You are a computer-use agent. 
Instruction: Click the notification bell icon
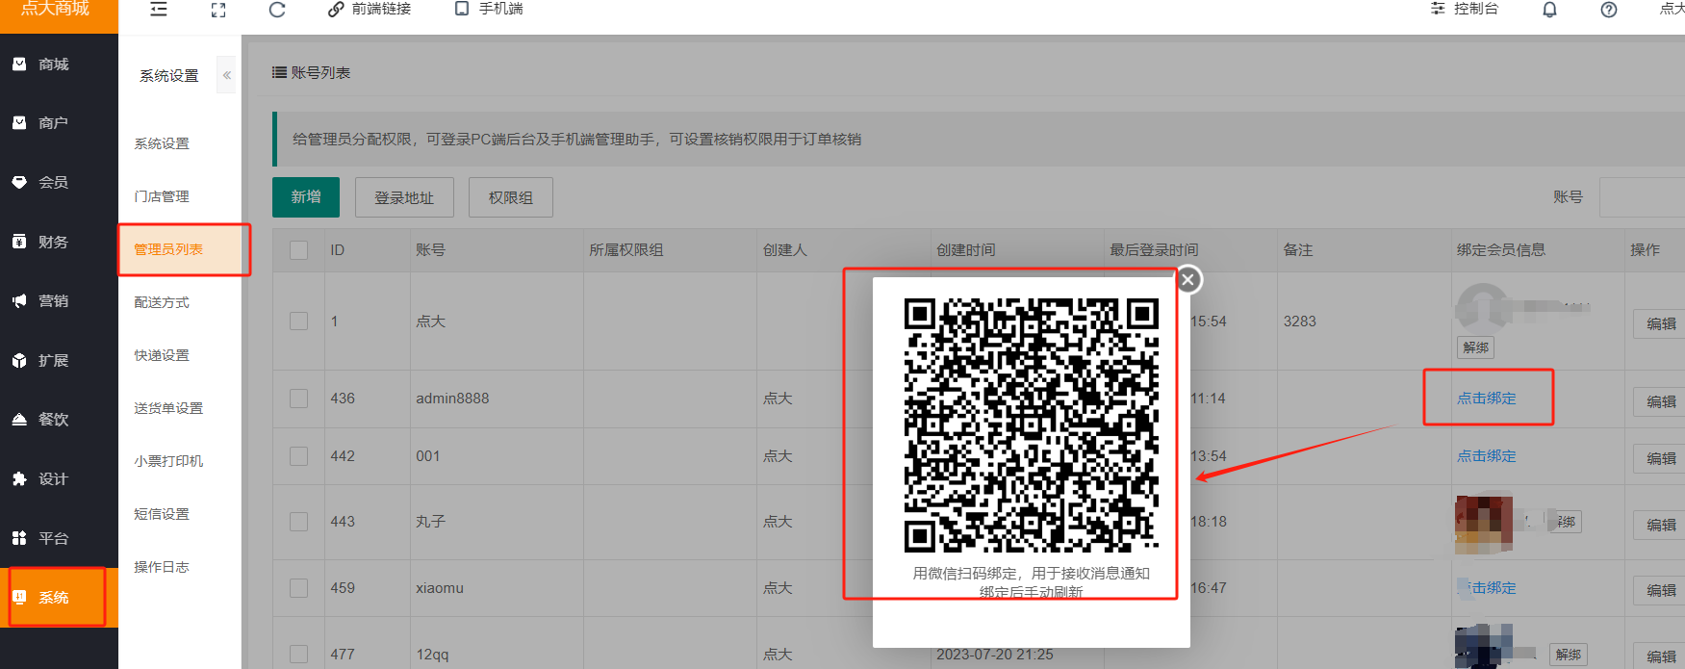point(1549,10)
